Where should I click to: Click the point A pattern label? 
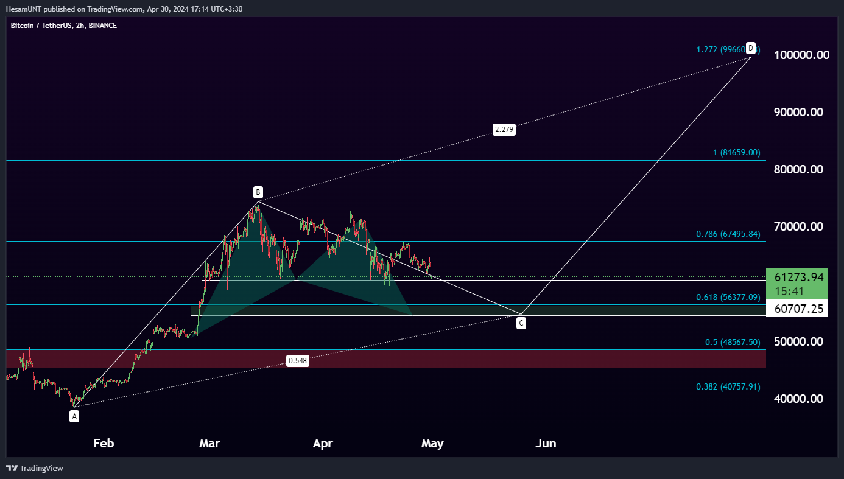pos(74,416)
